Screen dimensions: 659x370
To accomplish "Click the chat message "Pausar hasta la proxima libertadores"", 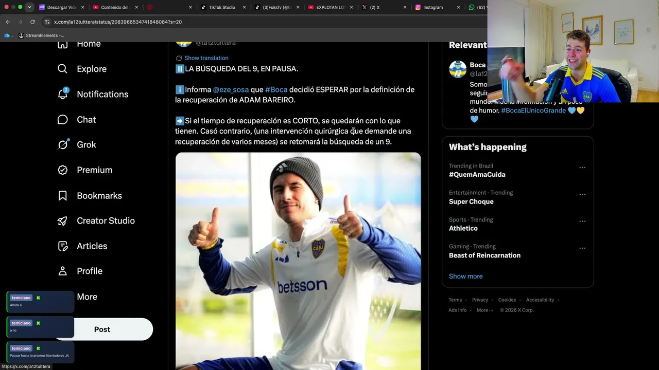I will coord(40,352).
